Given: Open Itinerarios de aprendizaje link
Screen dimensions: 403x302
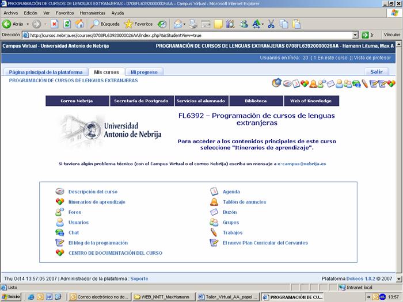Looking at the screenshot, I should [x=97, y=202].
